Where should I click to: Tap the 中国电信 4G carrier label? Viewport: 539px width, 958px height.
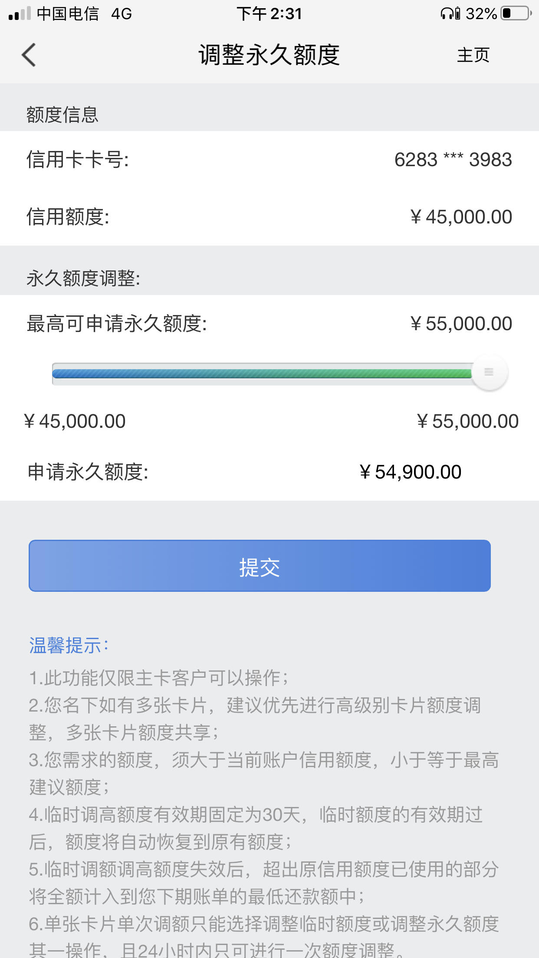point(84,13)
